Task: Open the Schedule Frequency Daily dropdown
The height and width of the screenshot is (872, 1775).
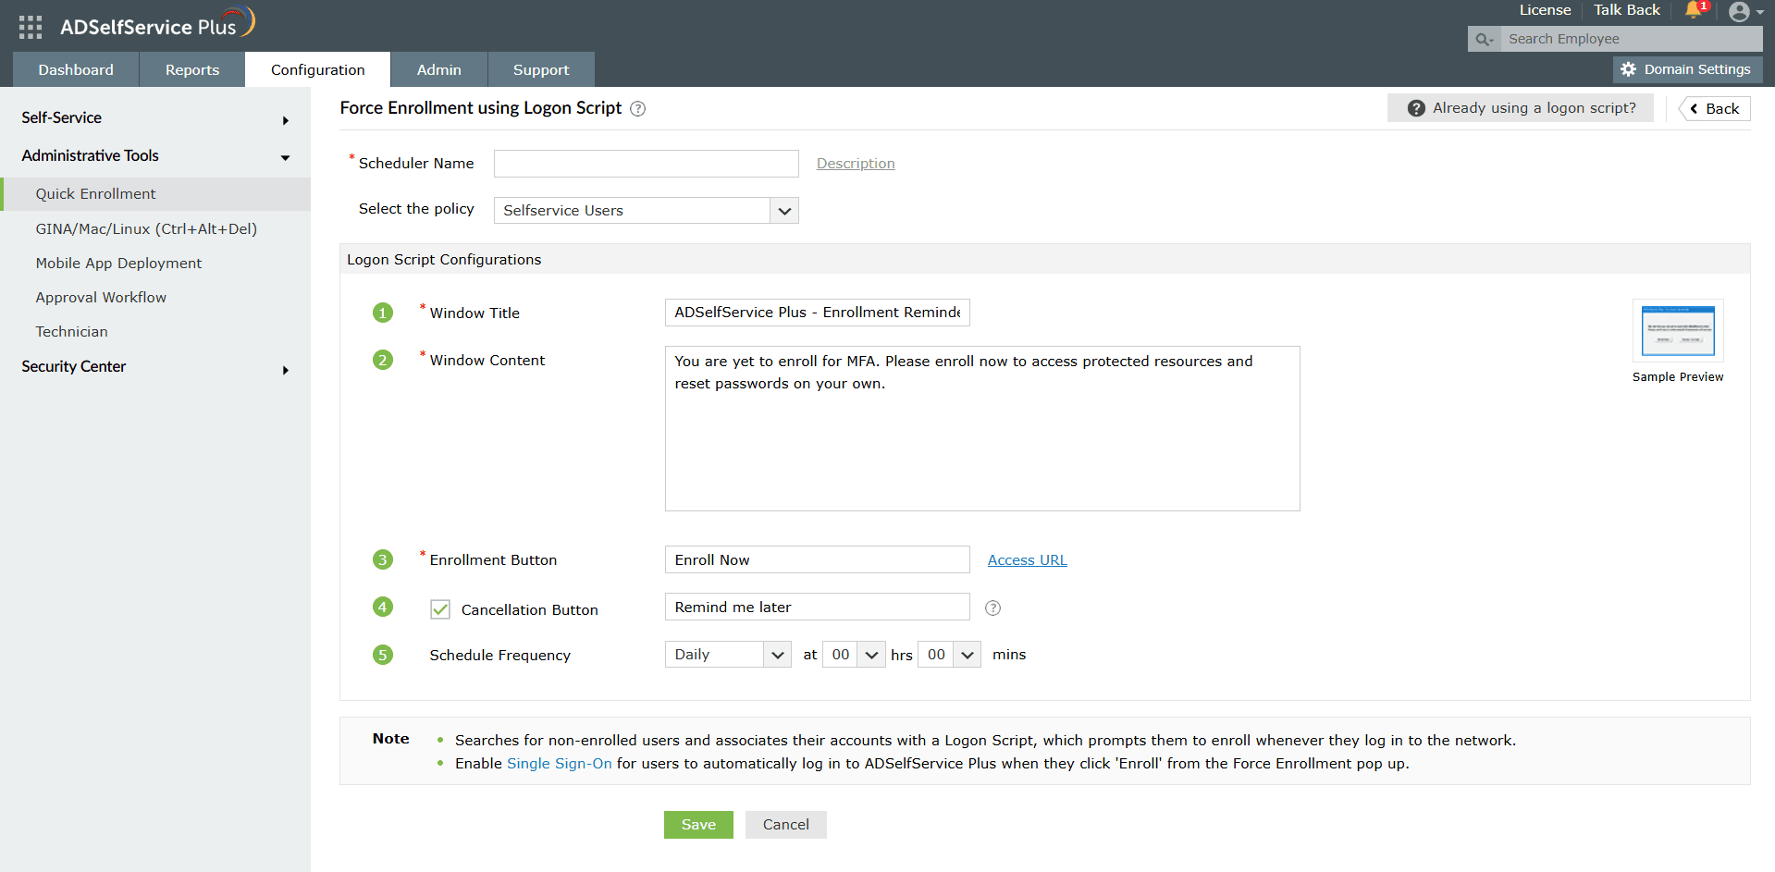Action: coord(727,655)
